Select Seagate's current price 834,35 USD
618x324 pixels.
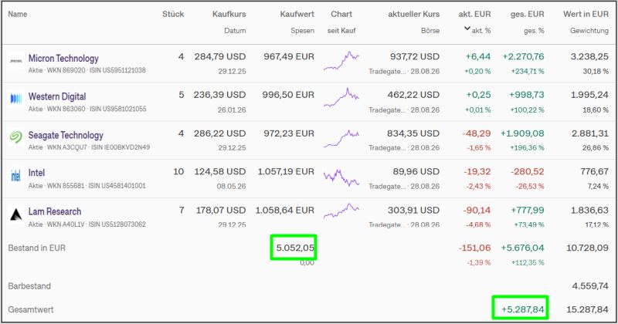(x=413, y=133)
